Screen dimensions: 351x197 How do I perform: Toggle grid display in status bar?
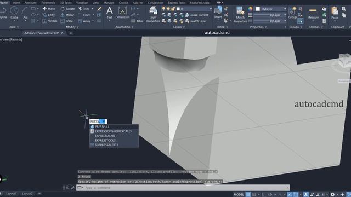pyautogui.click(x=248, y=194)
